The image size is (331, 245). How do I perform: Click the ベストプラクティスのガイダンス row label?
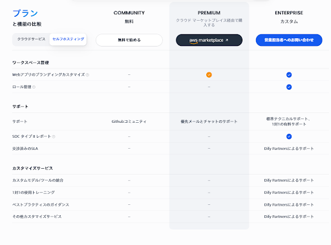(41, 205)
